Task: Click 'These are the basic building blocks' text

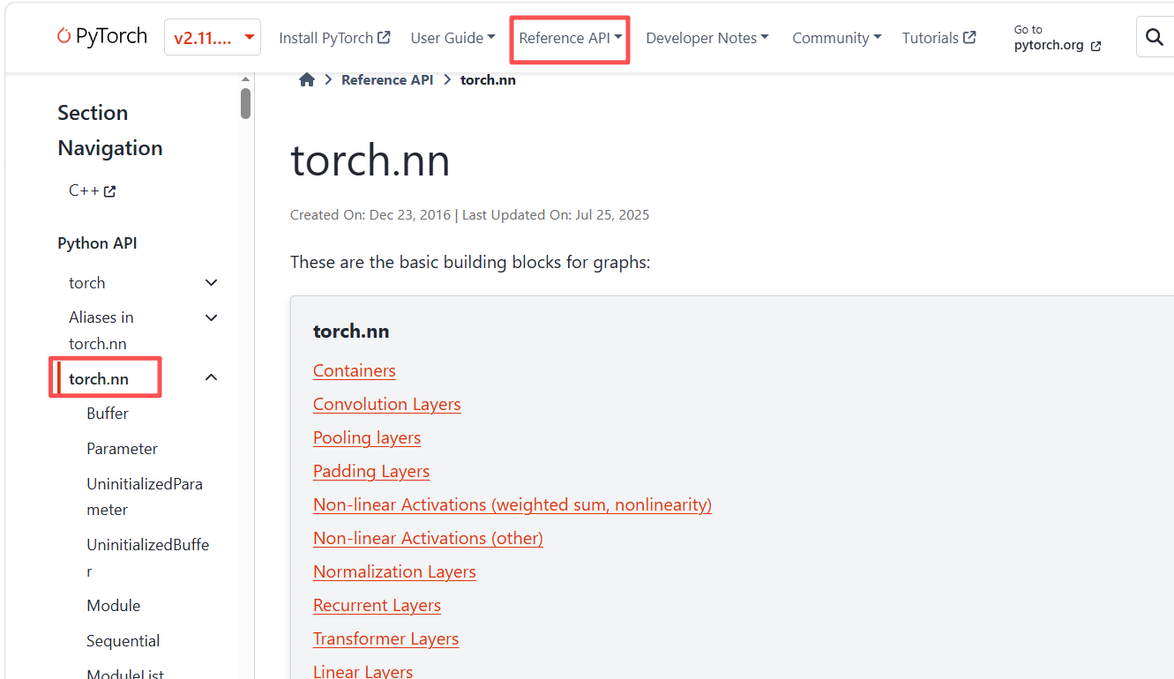Action: coord(470,263)
